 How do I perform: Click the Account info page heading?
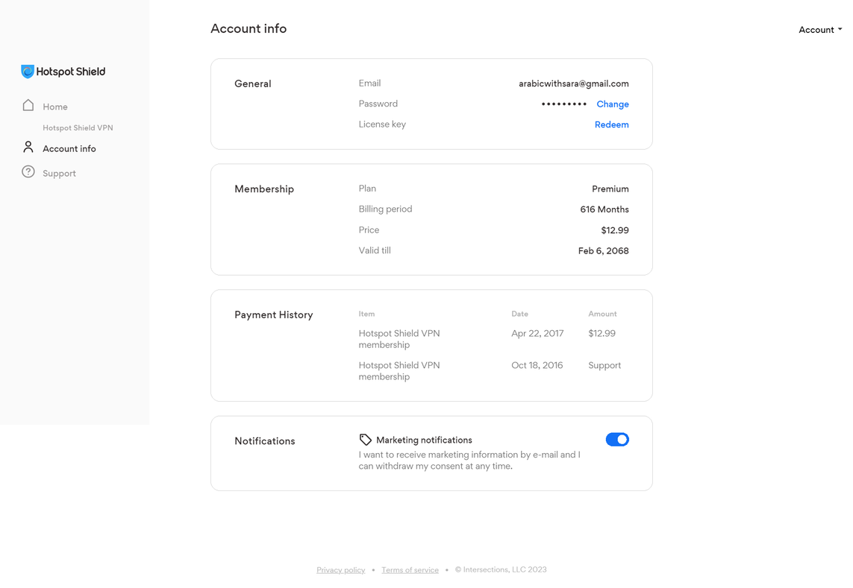(249, 28)
